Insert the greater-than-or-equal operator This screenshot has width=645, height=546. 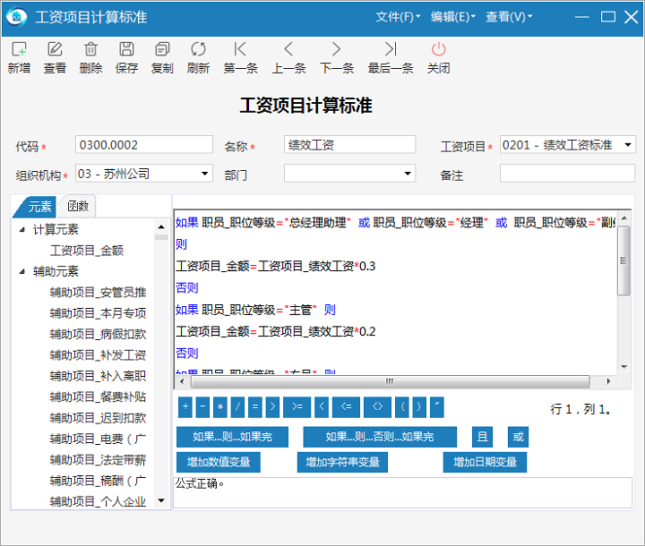click(x=297, y=407)
